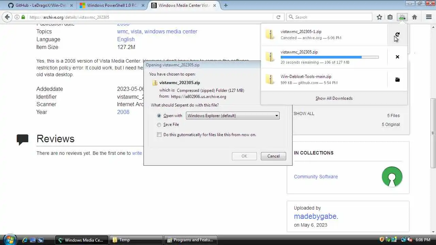Open the volume icon in system tray
Viewport: 436px width, 245px height.
tap(409, 240)
